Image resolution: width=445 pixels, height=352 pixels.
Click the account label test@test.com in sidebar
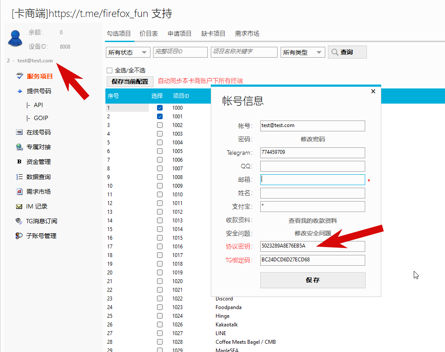[35, 60]
